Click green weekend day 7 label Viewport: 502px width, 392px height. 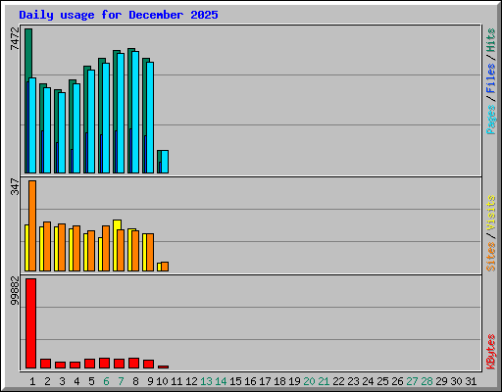click(x=121, y=381)
